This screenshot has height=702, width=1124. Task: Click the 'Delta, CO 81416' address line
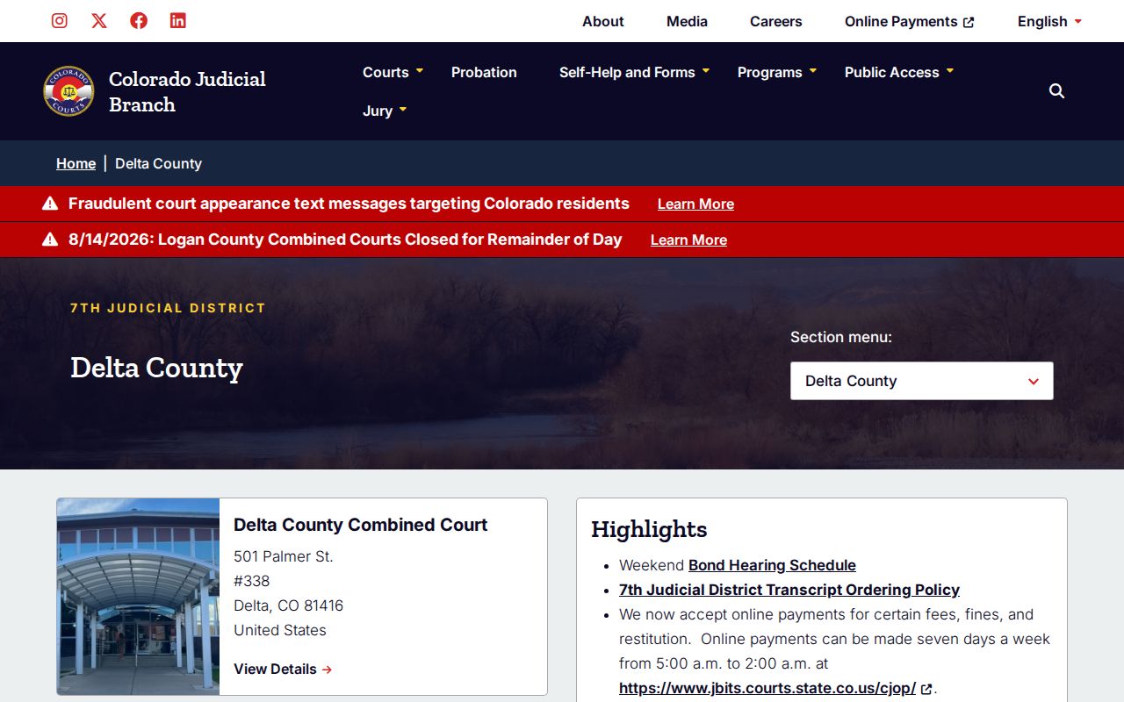click(x=288, y=605)
